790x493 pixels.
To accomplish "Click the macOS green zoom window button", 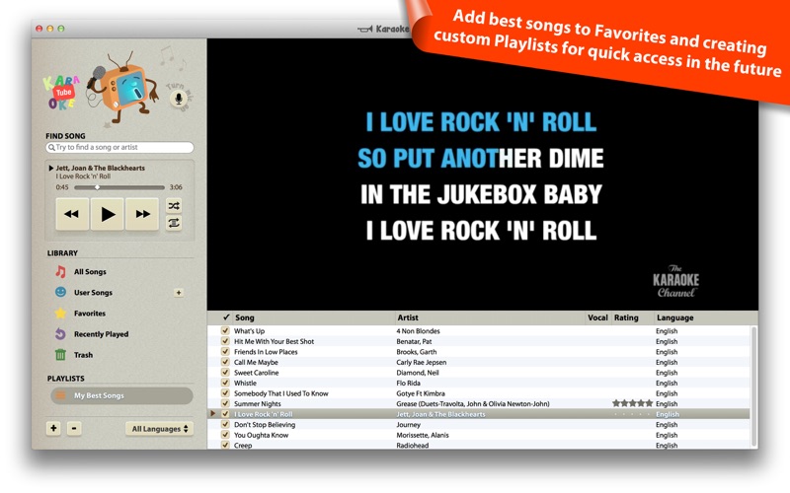I will [61, 29].
